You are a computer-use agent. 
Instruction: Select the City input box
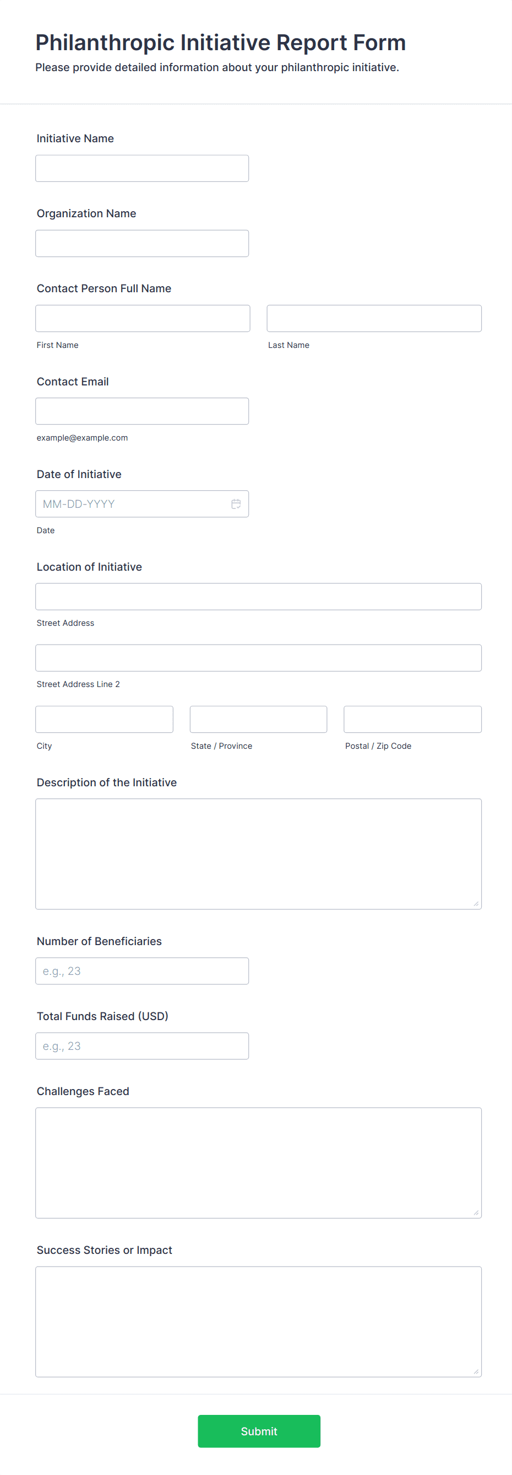pyautogui.click(x=104, y=719)
